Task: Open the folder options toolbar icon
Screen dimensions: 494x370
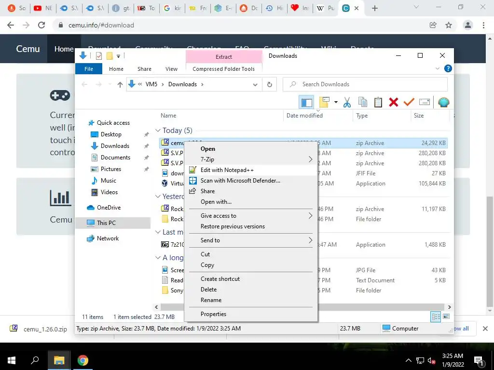Action: click(325, 102)
